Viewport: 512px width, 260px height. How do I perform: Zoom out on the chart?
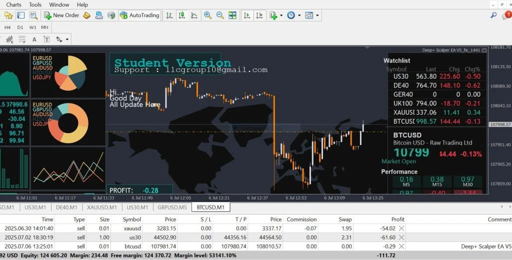[220, 15]
